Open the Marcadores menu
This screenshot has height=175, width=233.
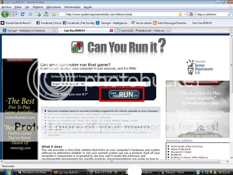point(53,7)
